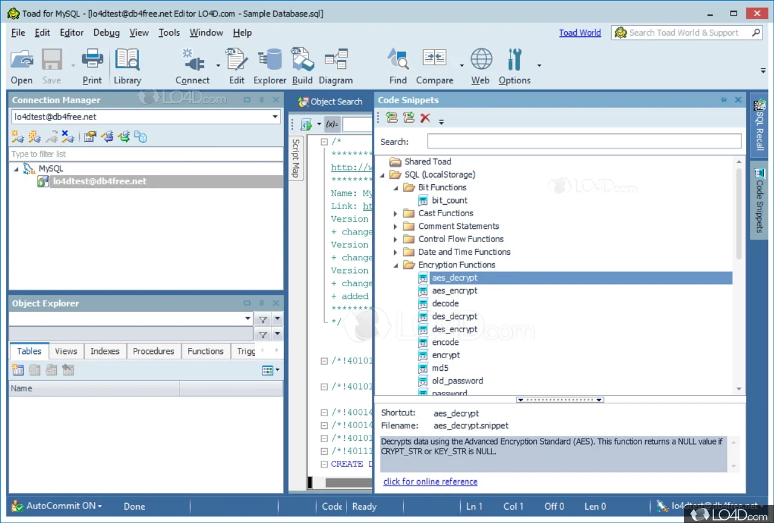Switch to the Procedures tab
The height and width of the screenshot is (523, 774).
tap(153, 351)
